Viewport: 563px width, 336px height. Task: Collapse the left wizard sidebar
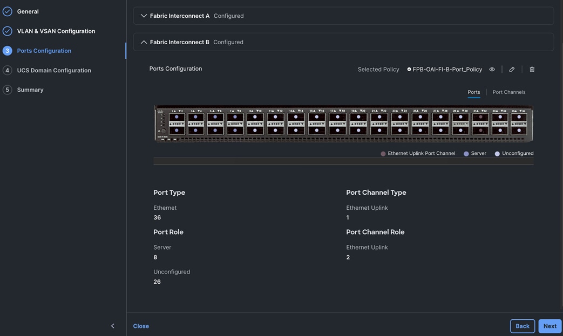pyautogui.click(x=112, y=326)
